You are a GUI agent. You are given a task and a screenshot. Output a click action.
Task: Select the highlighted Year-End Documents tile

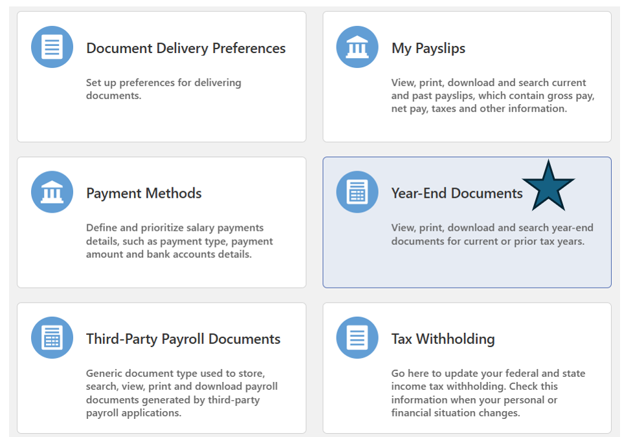467,222
